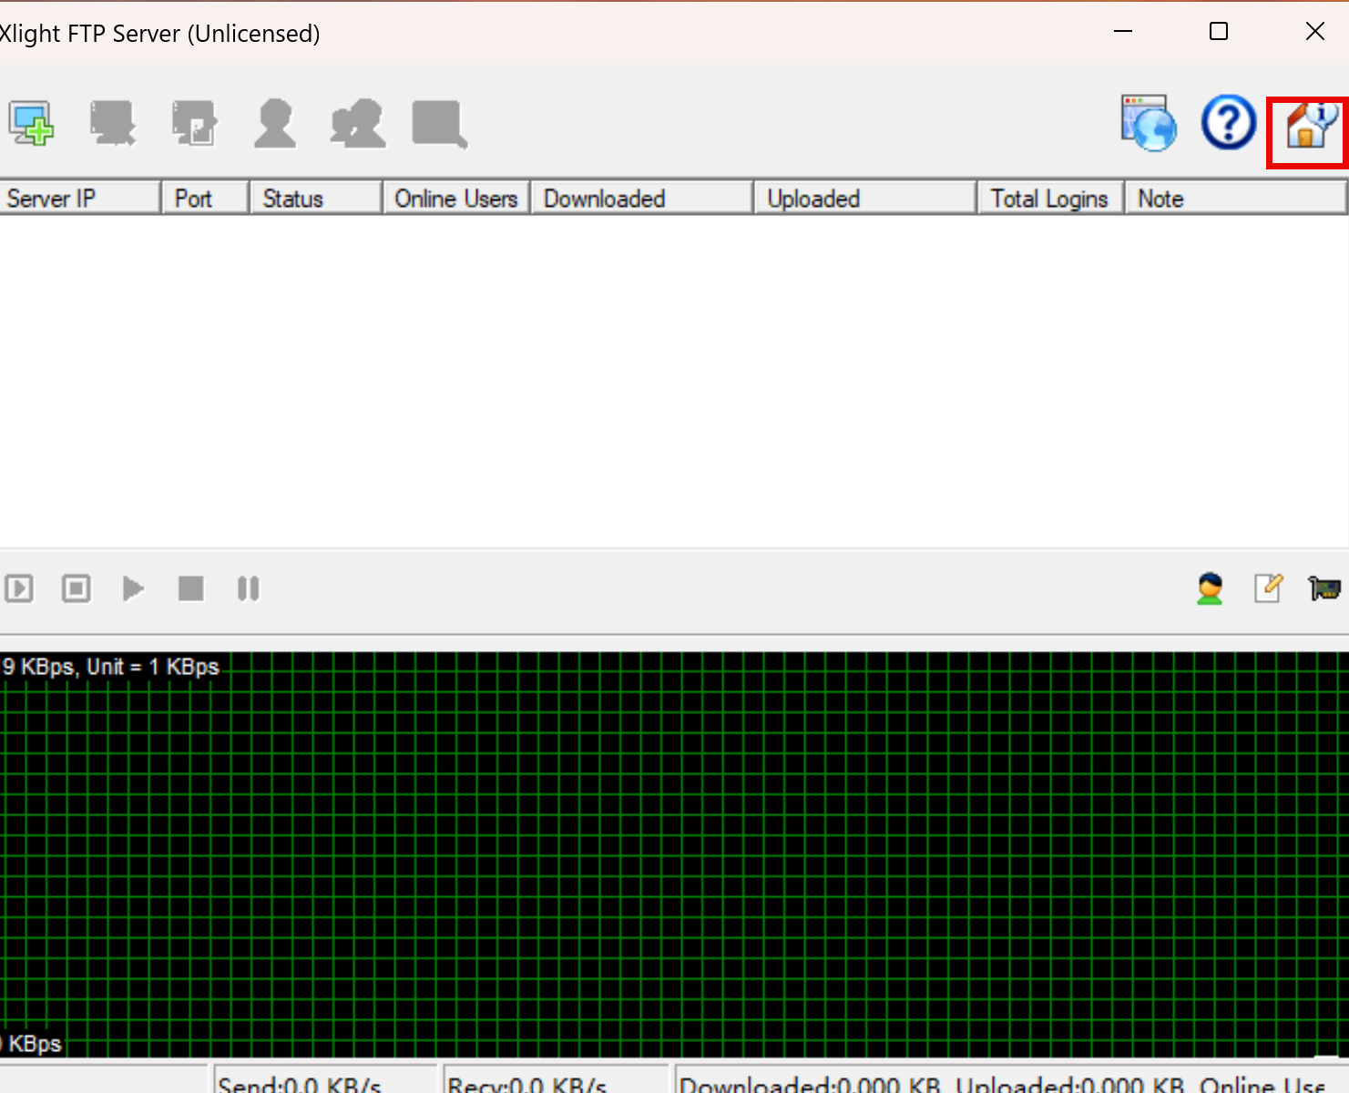Click the play (start server) button
Viewport: 1349px width, 1093px height.
point(133,588)
